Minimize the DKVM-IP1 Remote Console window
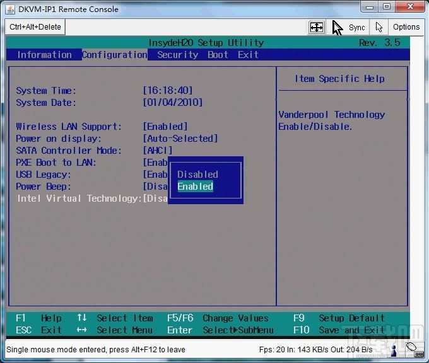The height and width of the screenshot is (363, 429). coord(370,7)
